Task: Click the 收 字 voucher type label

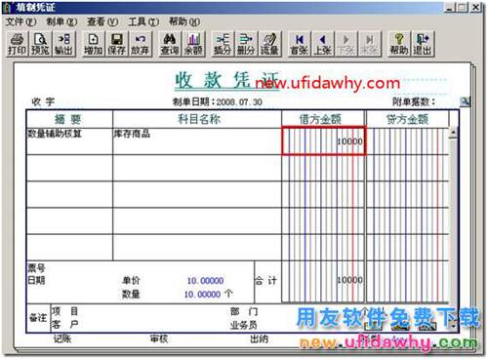Action: point(43,101)
